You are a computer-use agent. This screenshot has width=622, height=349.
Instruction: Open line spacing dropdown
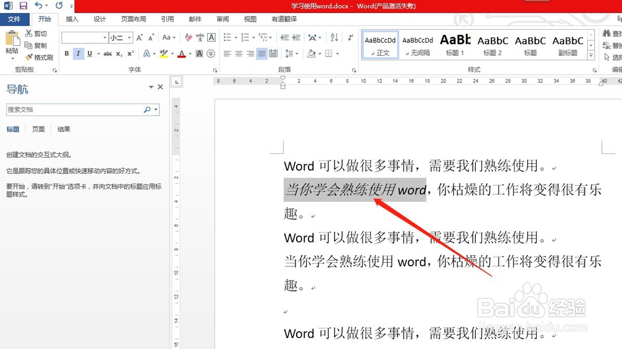click(x=292, y=53)
